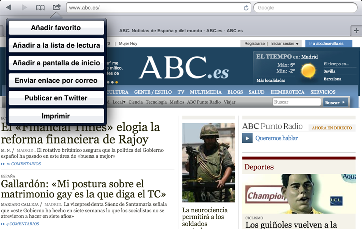Viewport: 362px width, 229px height.
Task: Open the soldier photo thumbnail
Action: click(208, 162)
